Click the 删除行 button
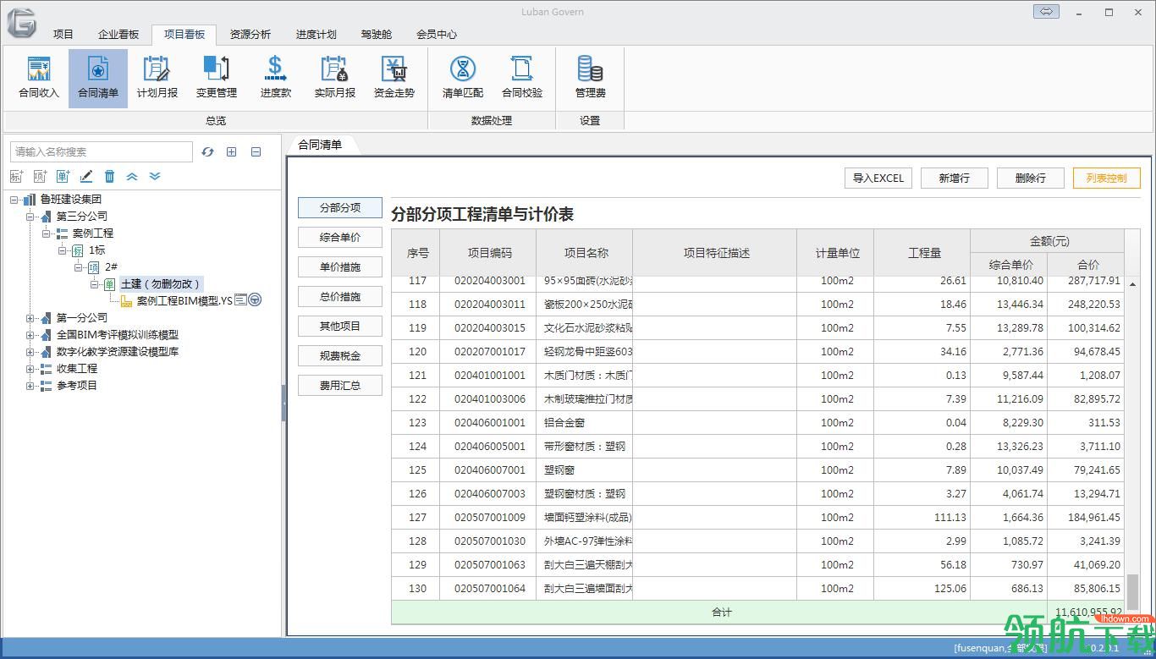The image size is (1156, 659). click(x=1031, y=178)
